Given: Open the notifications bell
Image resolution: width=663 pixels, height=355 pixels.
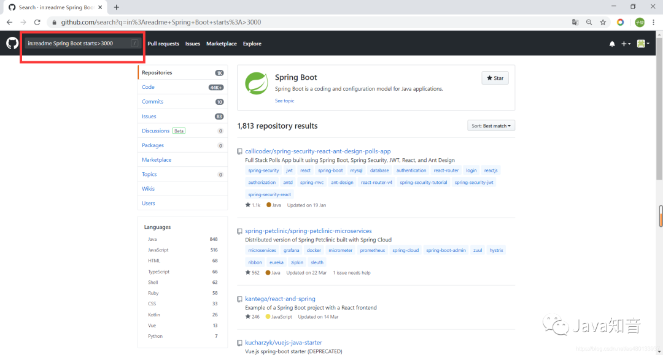Looking at the screenshot, I should tap(612, 44).
